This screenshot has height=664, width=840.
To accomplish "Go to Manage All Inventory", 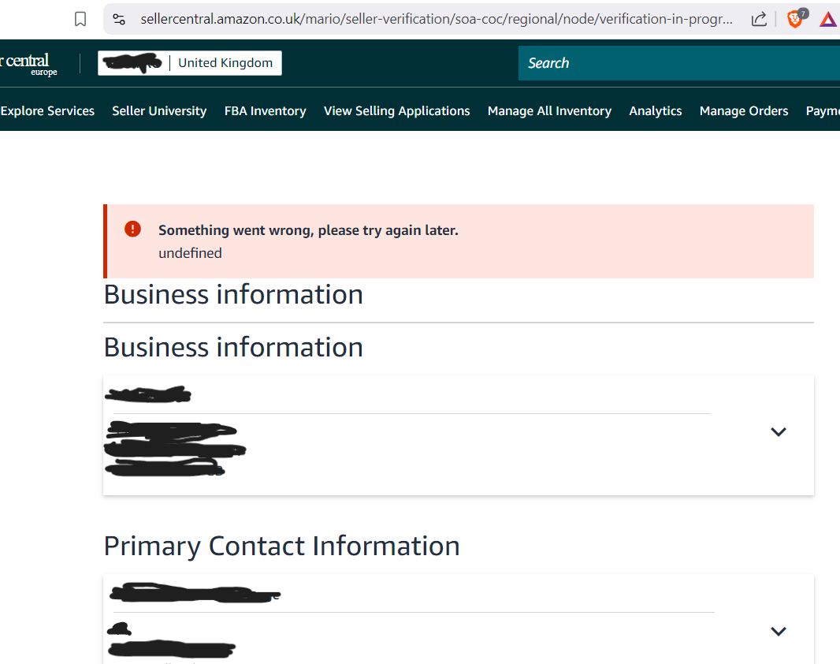I will (549, 111).
